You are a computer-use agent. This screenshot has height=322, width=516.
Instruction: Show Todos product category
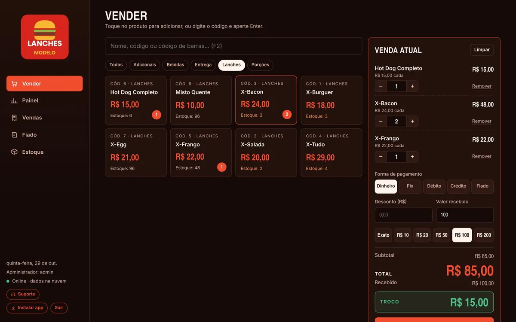point(116,65)
